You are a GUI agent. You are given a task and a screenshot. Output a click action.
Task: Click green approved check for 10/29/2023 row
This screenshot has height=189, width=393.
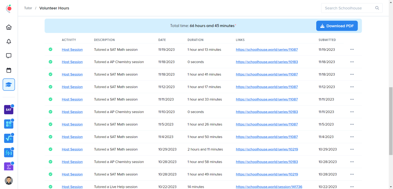click(x=50, y=149)
